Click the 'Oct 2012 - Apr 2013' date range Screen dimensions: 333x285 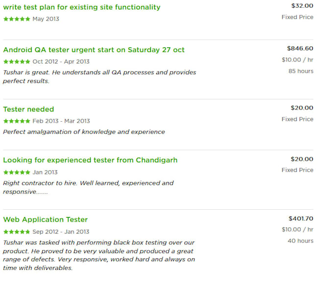61,62
